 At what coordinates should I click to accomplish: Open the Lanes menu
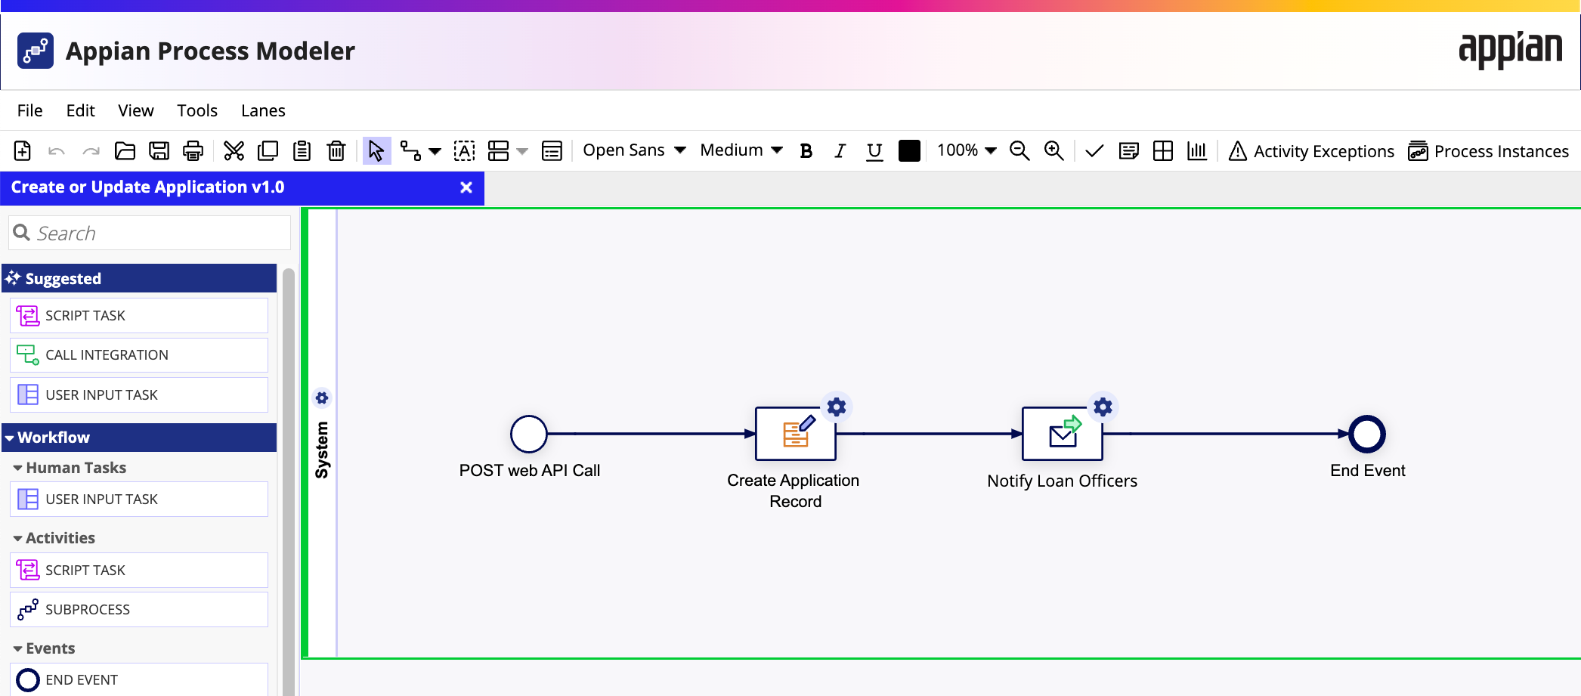pyautogui.click(x=263, y=110)
